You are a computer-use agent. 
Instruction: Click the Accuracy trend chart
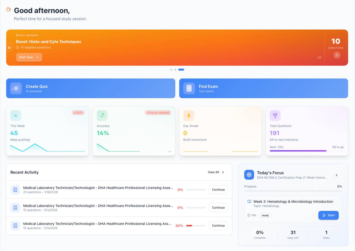(x=134, y=148)
